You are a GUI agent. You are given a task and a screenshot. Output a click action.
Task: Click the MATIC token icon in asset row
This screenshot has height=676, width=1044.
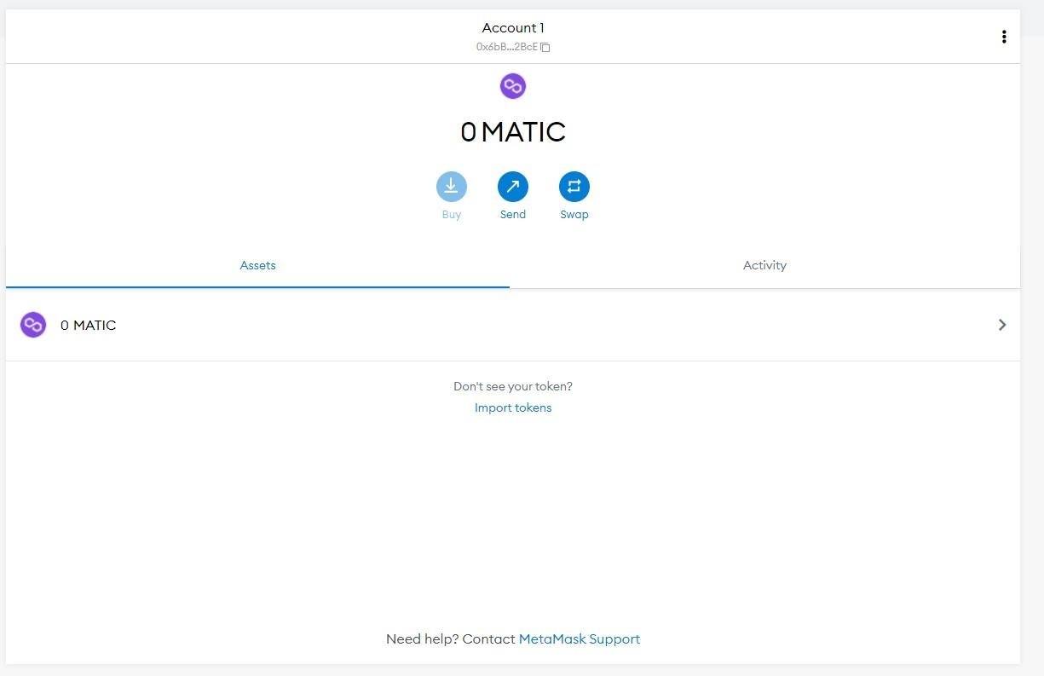click(x=33, y=325)
